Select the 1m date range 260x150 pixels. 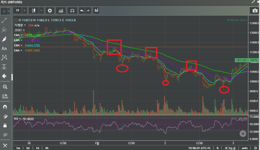(18, 148)
